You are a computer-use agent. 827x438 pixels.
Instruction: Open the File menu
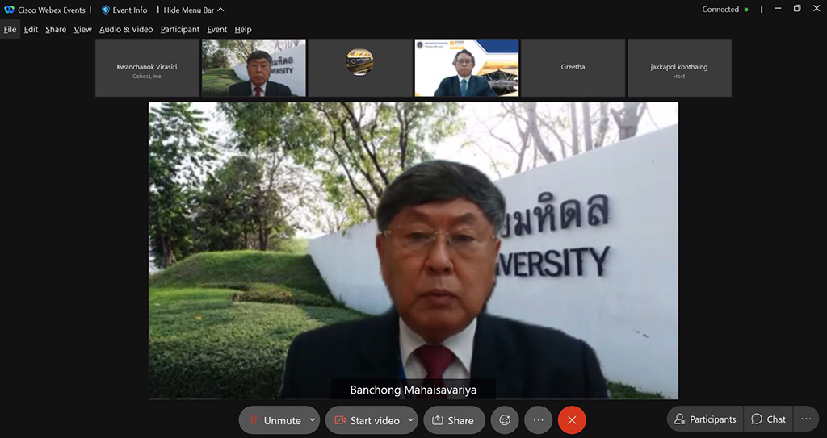[x=10, y=30]
